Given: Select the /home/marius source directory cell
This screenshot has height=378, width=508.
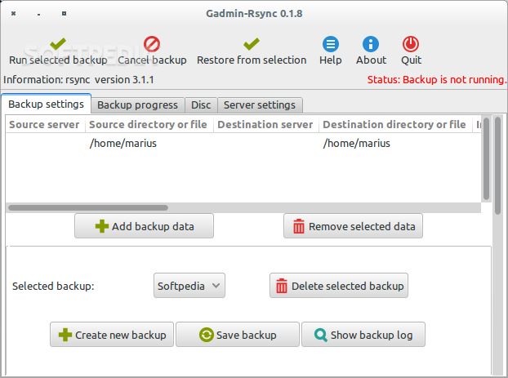Looking at the screenshot, I should [x=123, y=143].
